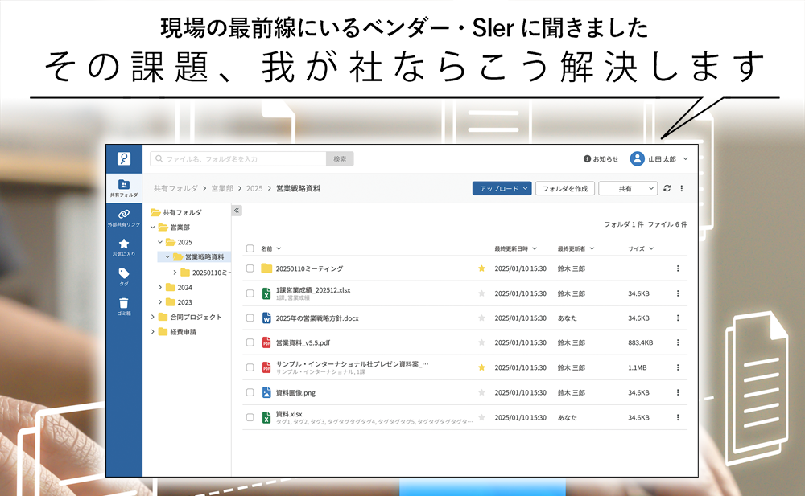805x496 pixels.
Task: Go to 共有フォルダ in the breadcrumb
Action: point(175,188)
